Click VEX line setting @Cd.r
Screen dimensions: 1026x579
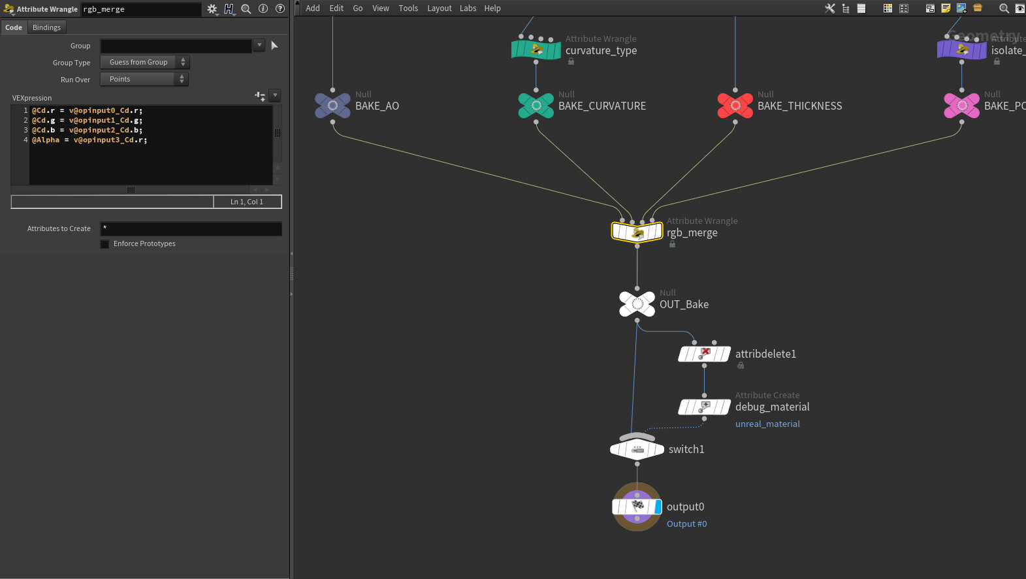pos(87,110)
